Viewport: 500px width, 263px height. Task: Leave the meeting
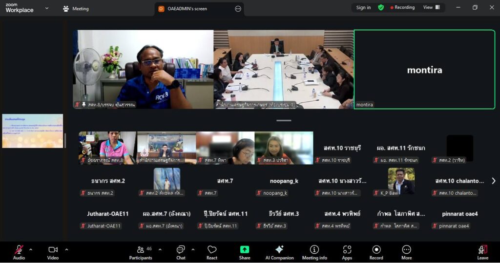pos(482,251)
